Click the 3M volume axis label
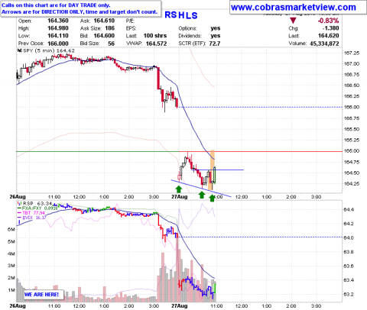Viewport: 367px width, 310px height. pyautogui.click(x=11, y=266)
